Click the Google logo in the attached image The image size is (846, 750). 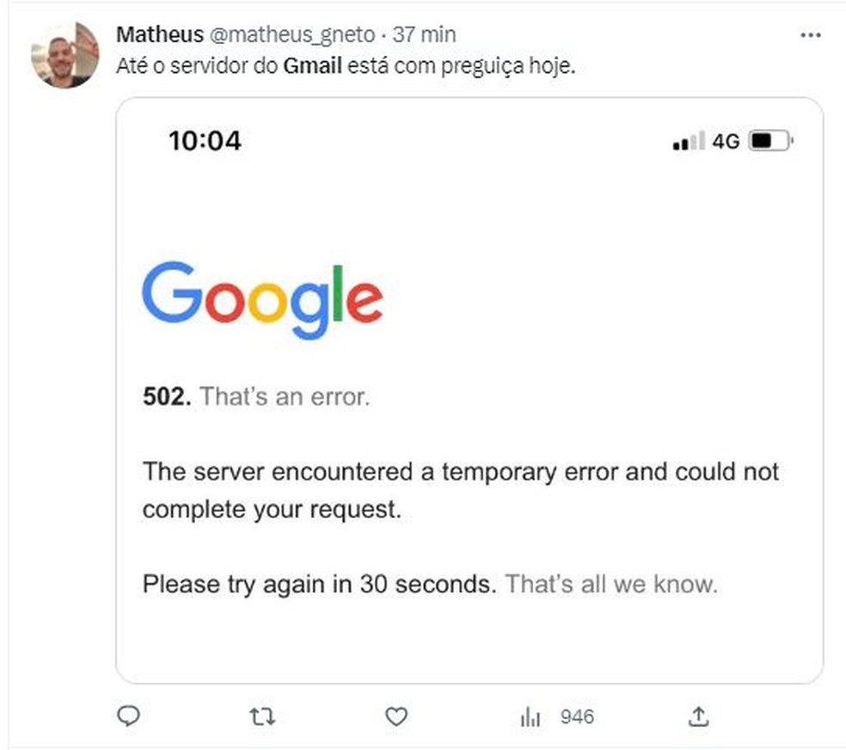click(263, 300)
